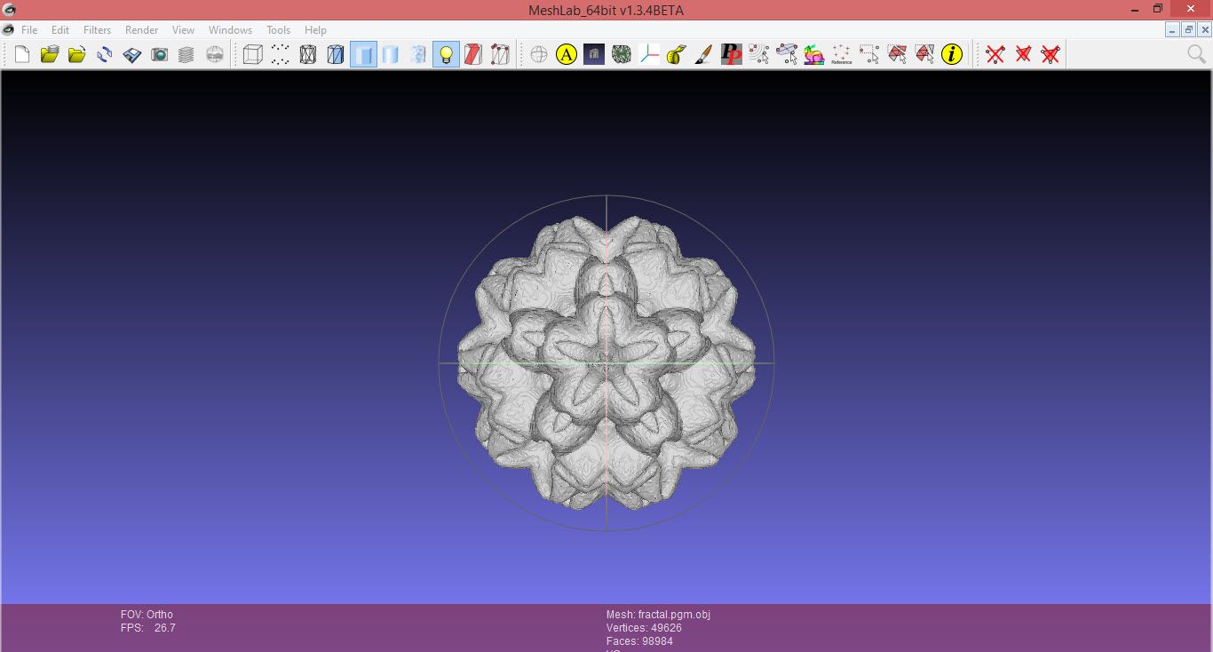Image resolution: width=1213 pixels, height=652 pixels.
Task: Delete the current mesh layer
Action: (x=995, y=54)
